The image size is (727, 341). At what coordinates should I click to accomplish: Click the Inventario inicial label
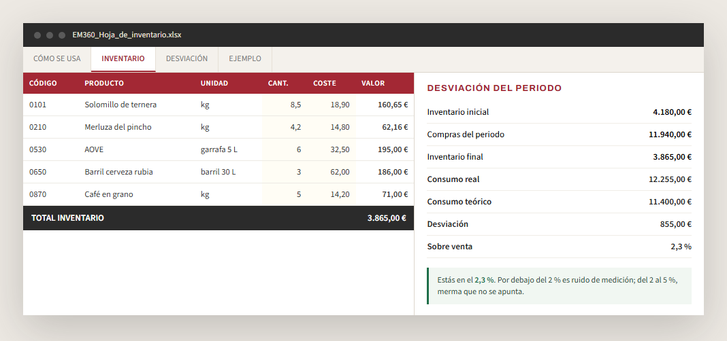click(457, 112)
